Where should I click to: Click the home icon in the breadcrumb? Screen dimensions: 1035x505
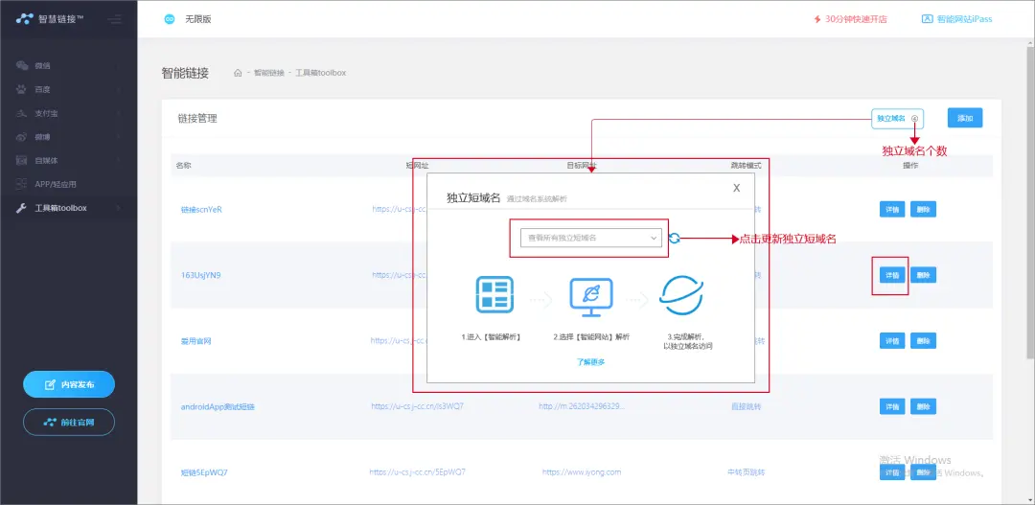(238, 73)
